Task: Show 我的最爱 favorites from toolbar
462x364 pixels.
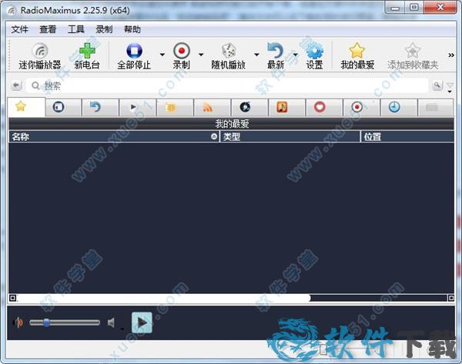Action: pos(357,55)
